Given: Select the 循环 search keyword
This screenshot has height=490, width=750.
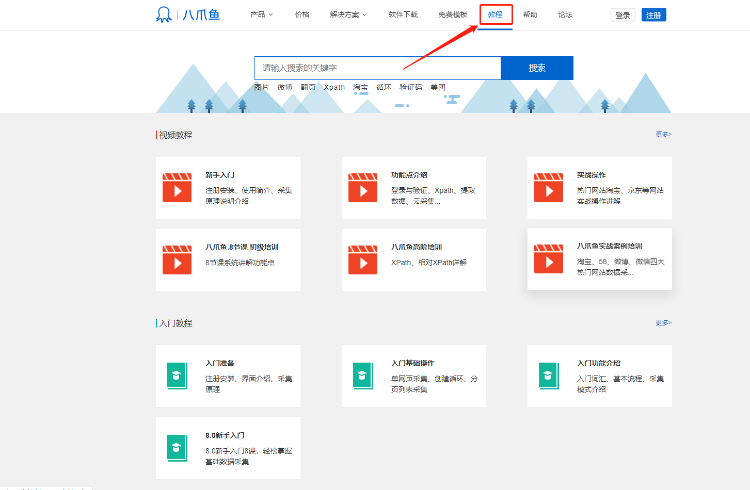Looking at the screenshot, I should [x=384, y=87].
